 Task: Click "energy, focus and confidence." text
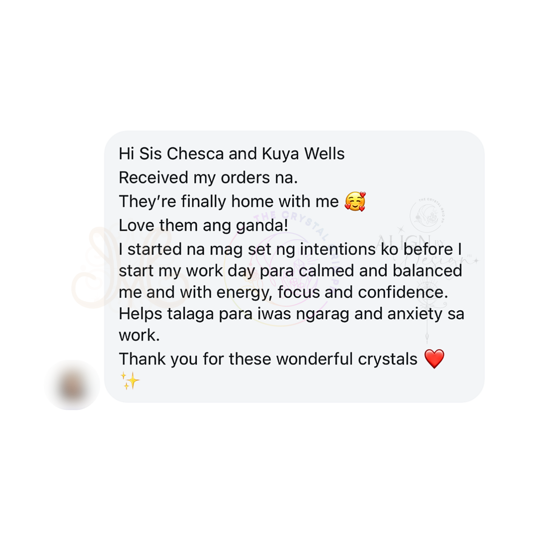coord(332,292)
